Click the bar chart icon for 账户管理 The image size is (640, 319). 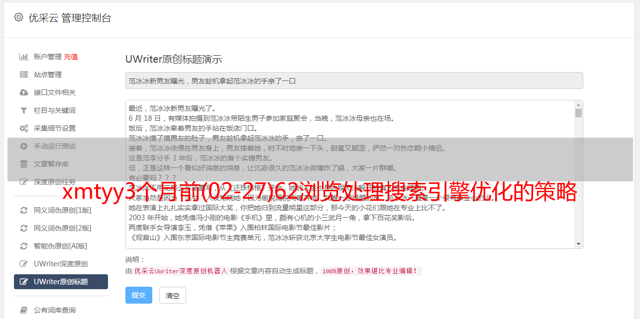coord(23,57)
